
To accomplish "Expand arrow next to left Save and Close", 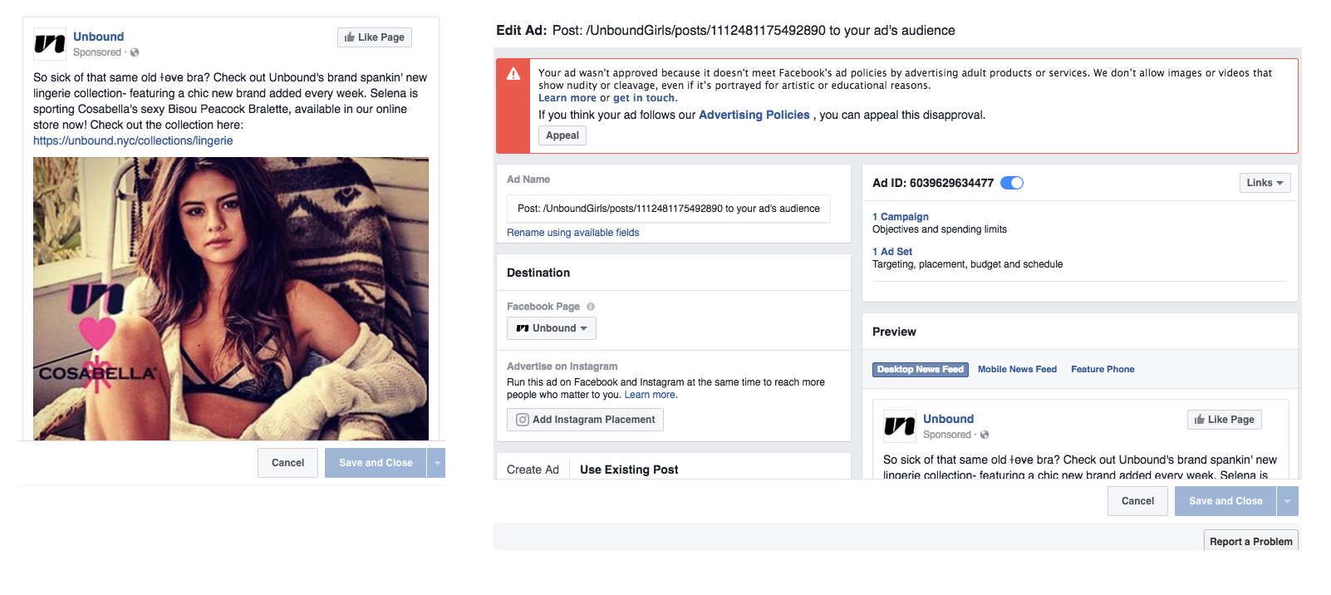I will tap(437, 463).
